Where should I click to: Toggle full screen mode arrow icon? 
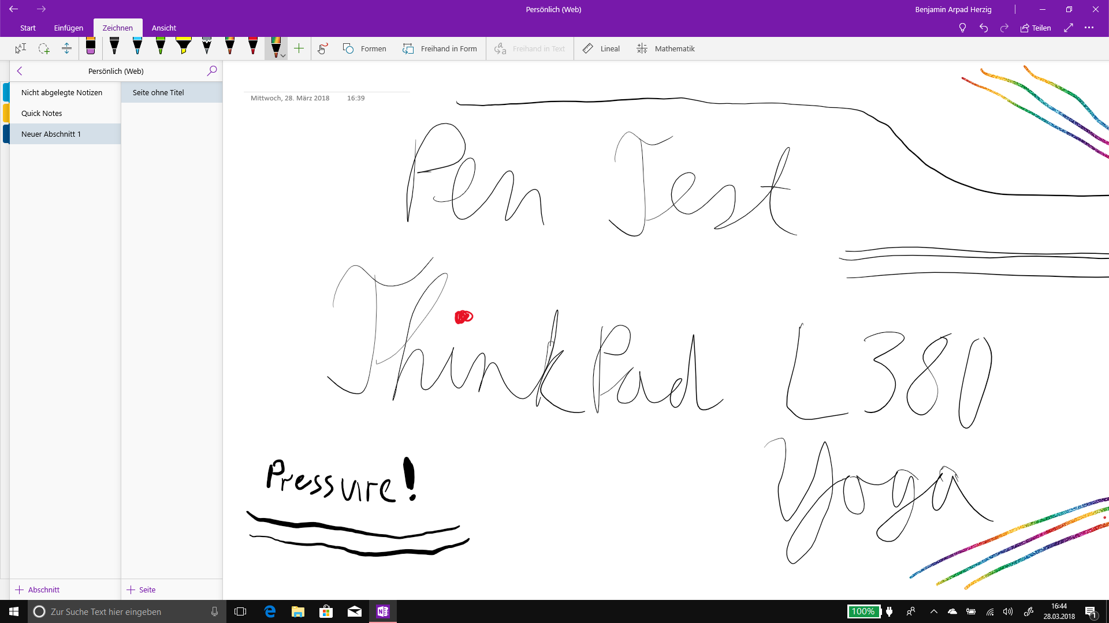pos(1069,28)
